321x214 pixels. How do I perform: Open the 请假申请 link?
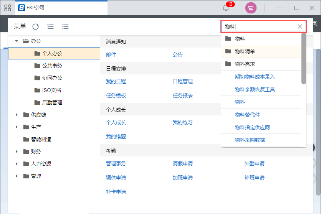[x=183, y=163]
